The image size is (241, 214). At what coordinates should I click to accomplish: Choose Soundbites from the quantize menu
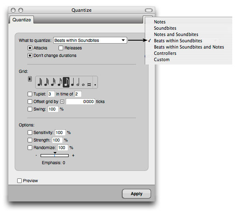165,28
